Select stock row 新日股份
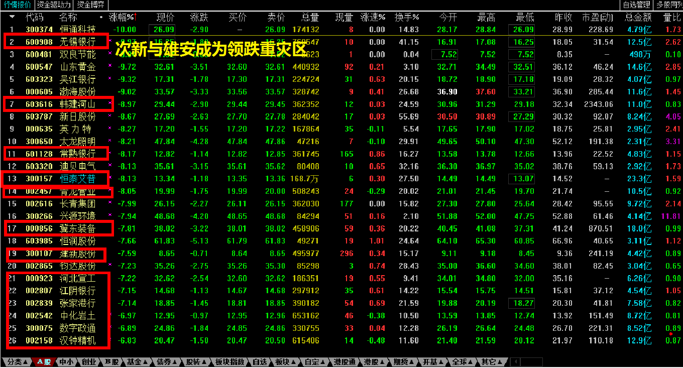 click(x=341, y=116)
